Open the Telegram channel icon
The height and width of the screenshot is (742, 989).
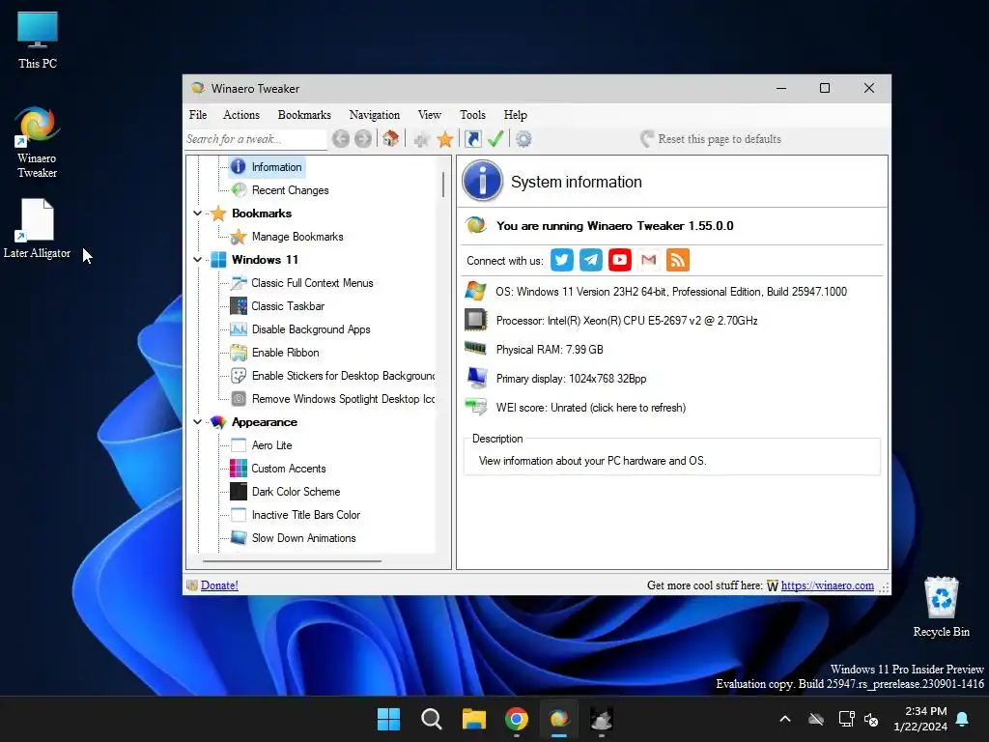[x=591, y=260]
